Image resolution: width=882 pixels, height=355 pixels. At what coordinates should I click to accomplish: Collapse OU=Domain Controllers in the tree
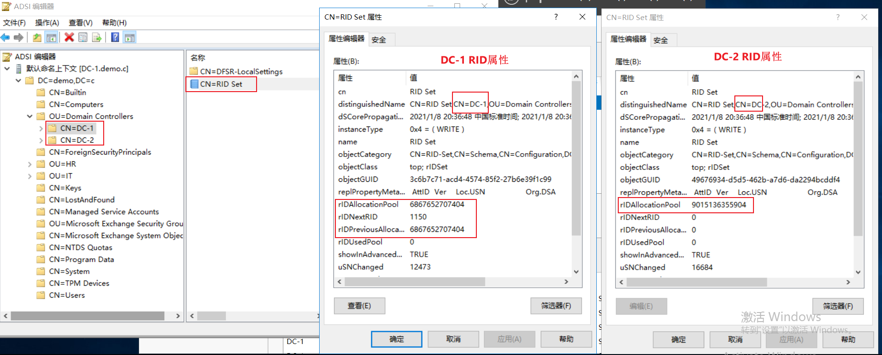[30, 116]
